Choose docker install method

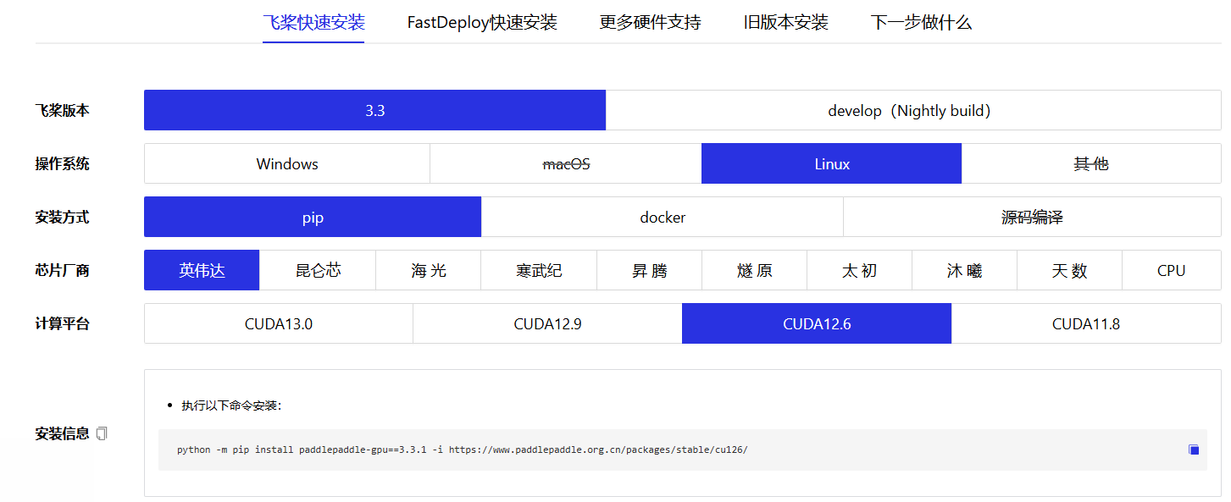tap(663, 217)
